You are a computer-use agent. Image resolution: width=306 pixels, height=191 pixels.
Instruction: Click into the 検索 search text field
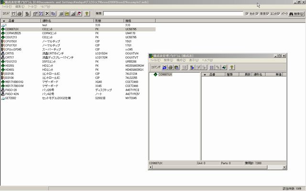point(172,14)
